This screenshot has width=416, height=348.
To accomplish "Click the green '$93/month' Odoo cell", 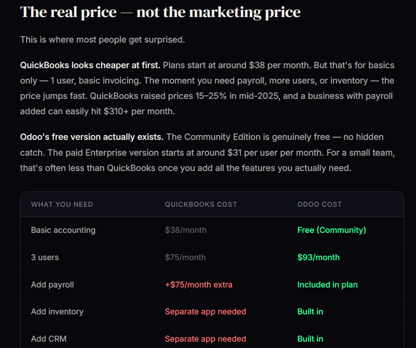I will click(318, 257).
